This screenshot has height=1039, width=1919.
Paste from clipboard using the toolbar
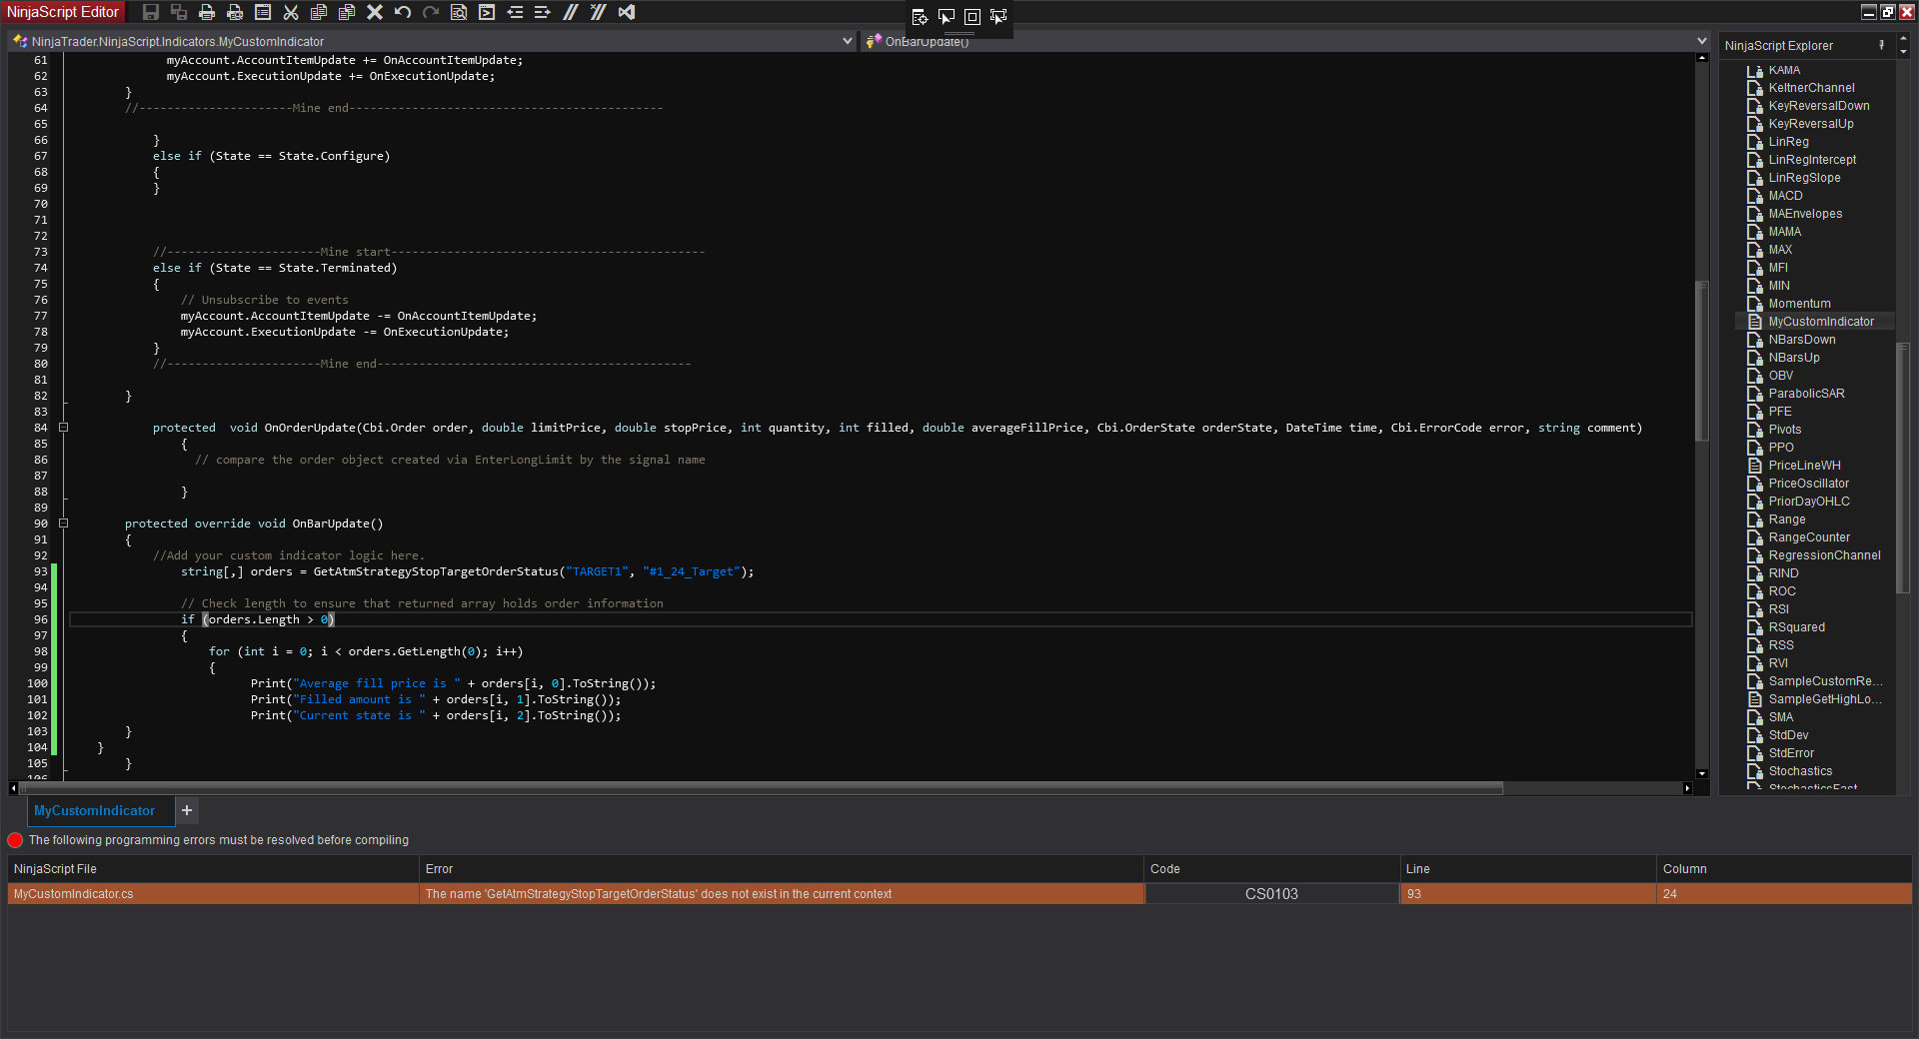[347, 12]
